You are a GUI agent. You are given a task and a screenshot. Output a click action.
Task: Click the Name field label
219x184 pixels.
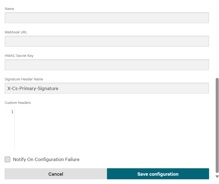tap(9, 9)
